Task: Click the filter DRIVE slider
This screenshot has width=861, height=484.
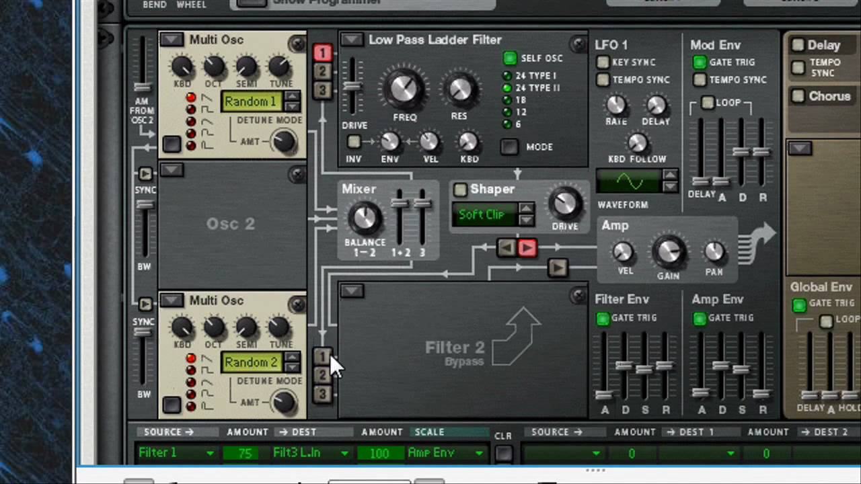Action: point(352,86)
